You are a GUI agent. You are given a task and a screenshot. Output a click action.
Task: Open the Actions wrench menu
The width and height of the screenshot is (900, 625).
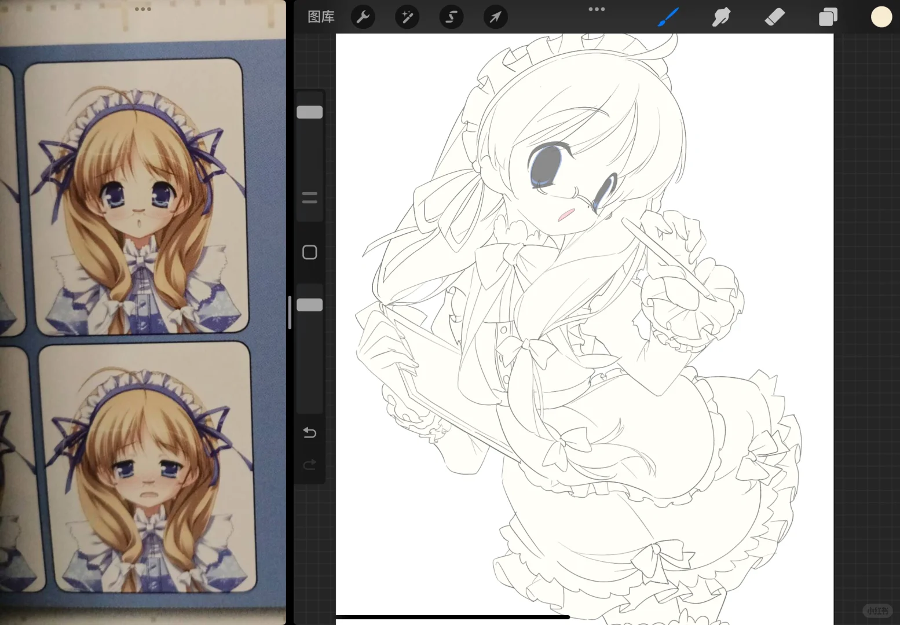tap(363, 17)
